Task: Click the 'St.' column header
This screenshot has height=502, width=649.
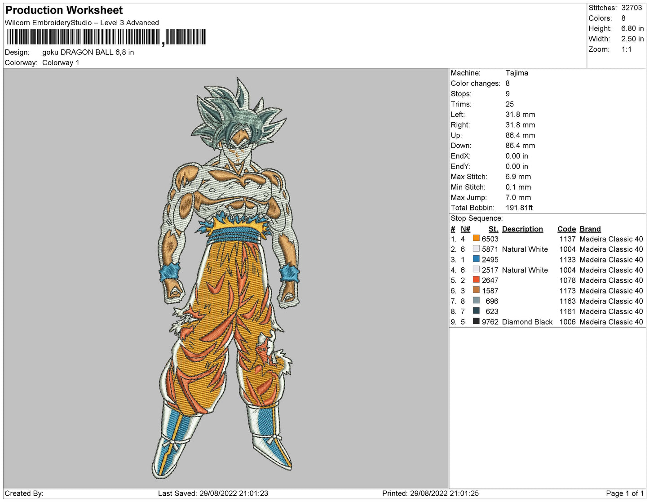Action: (493, 229)
